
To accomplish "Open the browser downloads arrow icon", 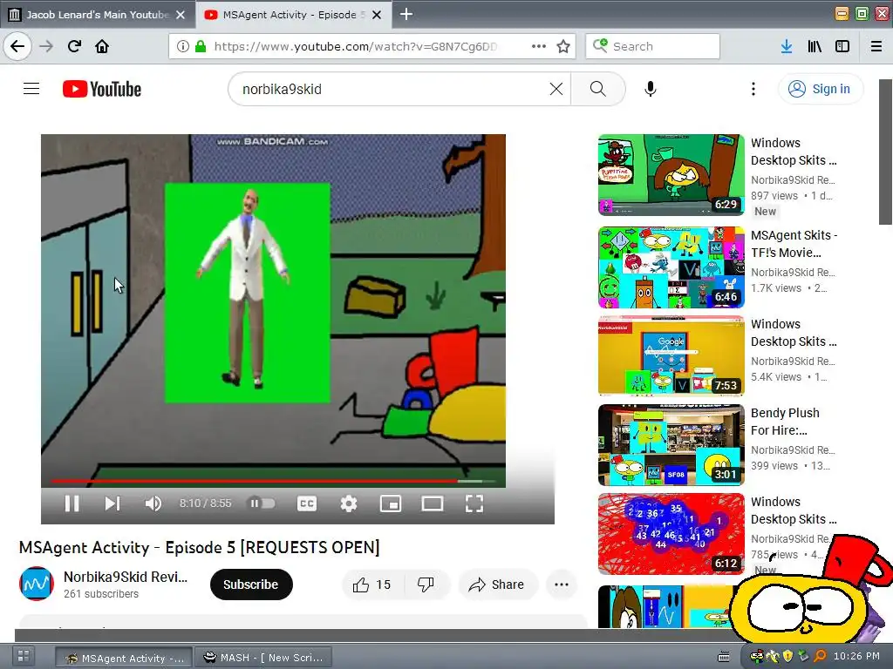I will [x=787, y=46].
